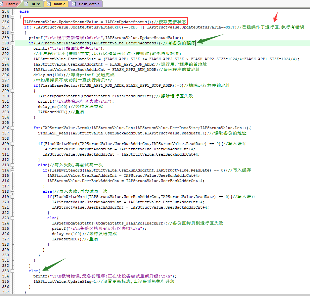Click the printf statement with 备份区拷贝到运行区失败
The width and height of the screenshot is (310, 296).
coord(99,228)
